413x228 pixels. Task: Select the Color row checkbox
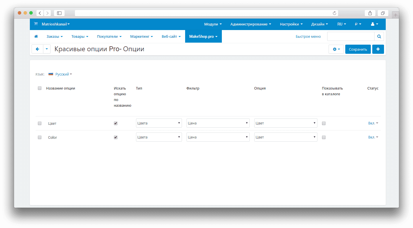[x=40, y=137]
